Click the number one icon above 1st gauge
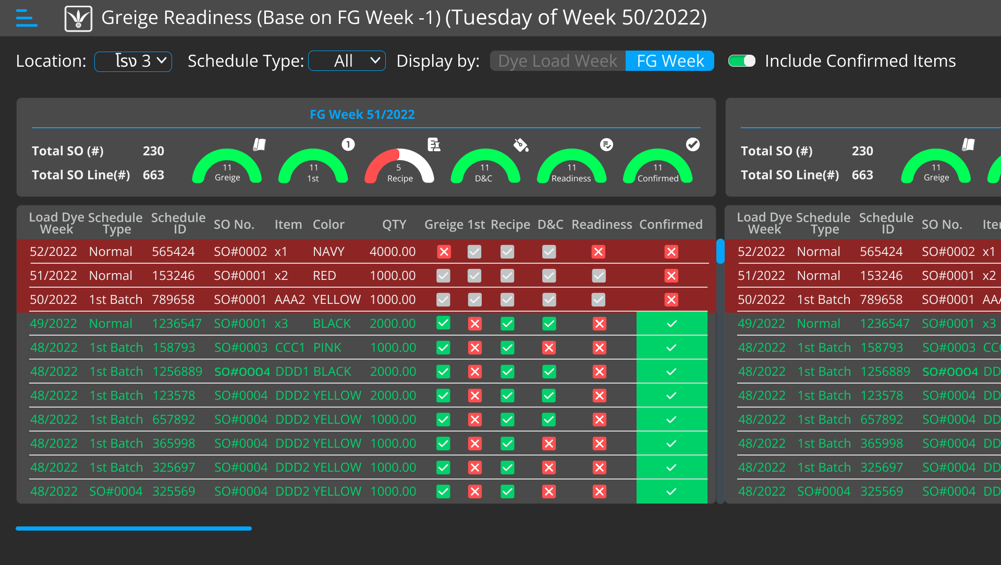 pos(348,144)
